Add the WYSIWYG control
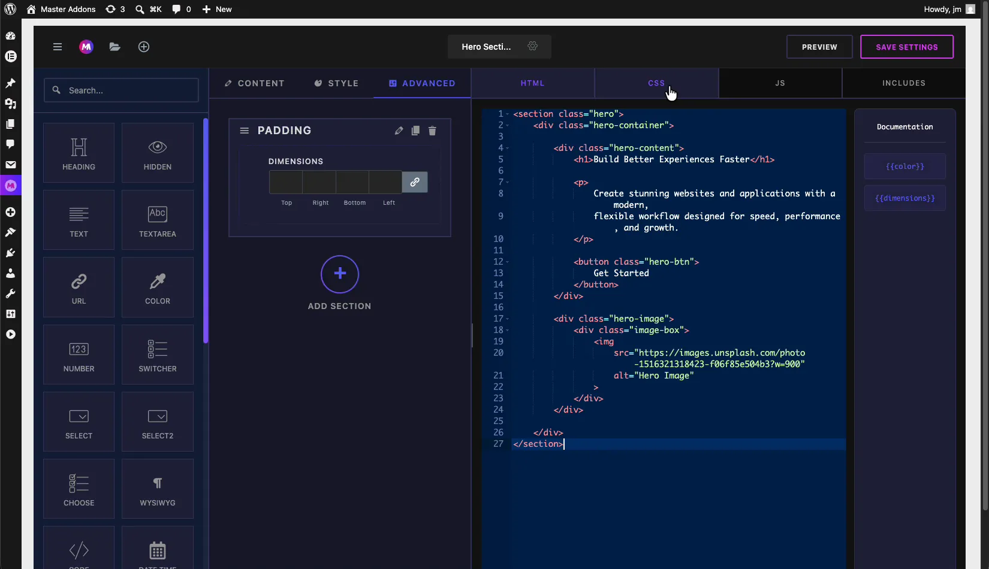 158,489
